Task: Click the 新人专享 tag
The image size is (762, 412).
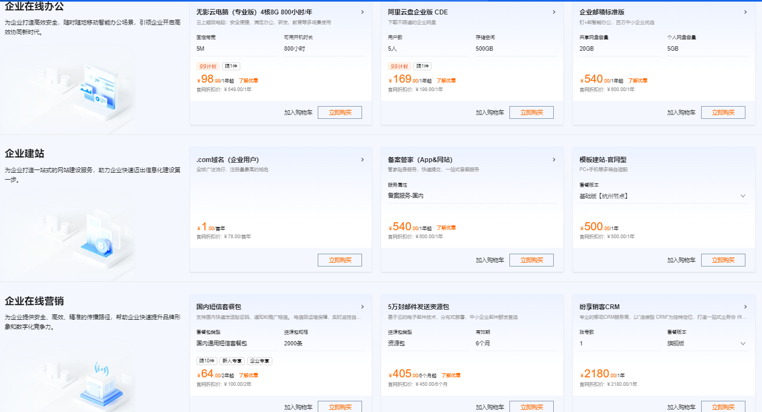Action: tap(232, 361)
